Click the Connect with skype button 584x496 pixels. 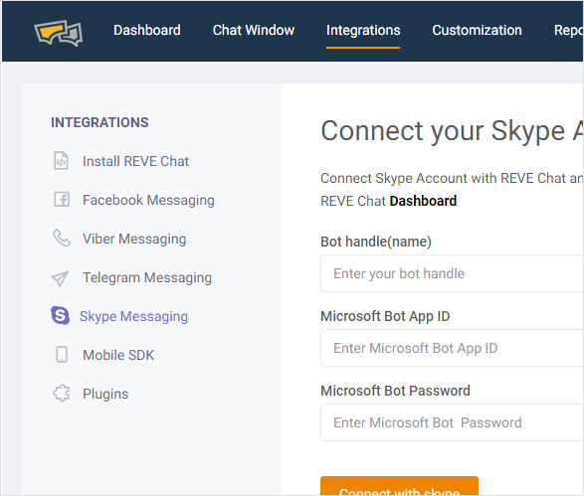pos(399,486)
